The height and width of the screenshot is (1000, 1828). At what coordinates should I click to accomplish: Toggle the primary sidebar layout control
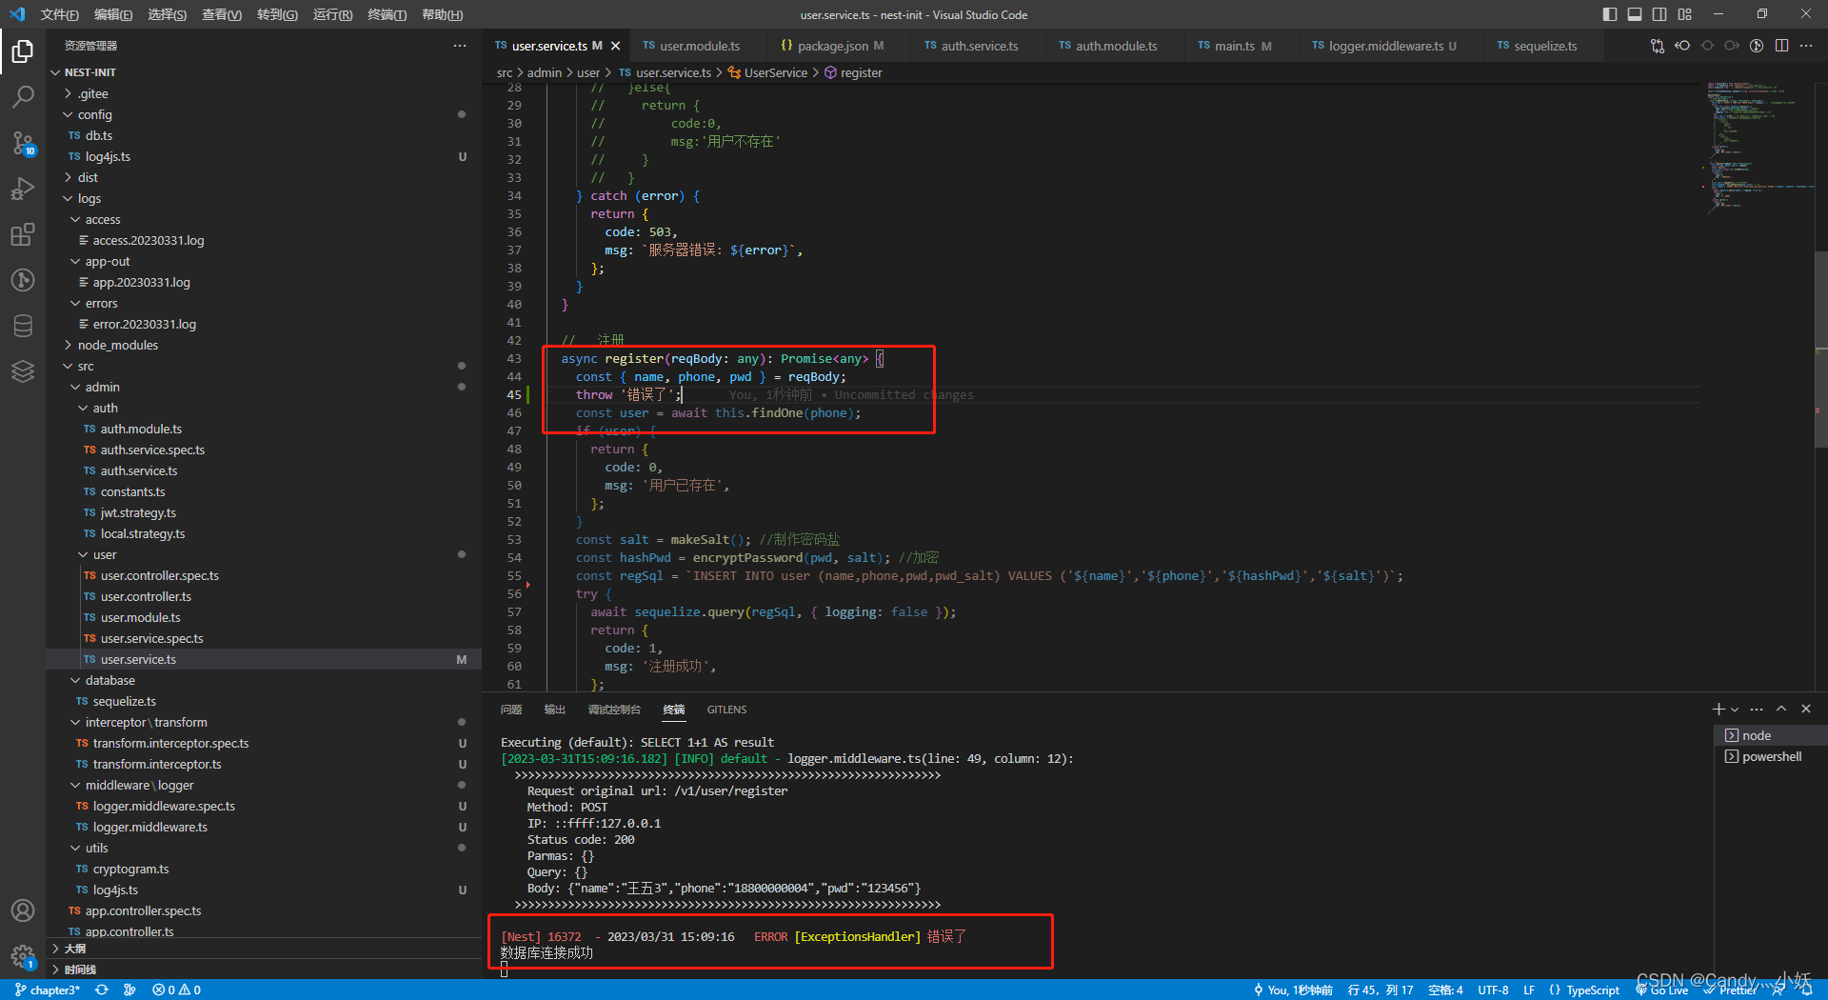[1608, 14]
